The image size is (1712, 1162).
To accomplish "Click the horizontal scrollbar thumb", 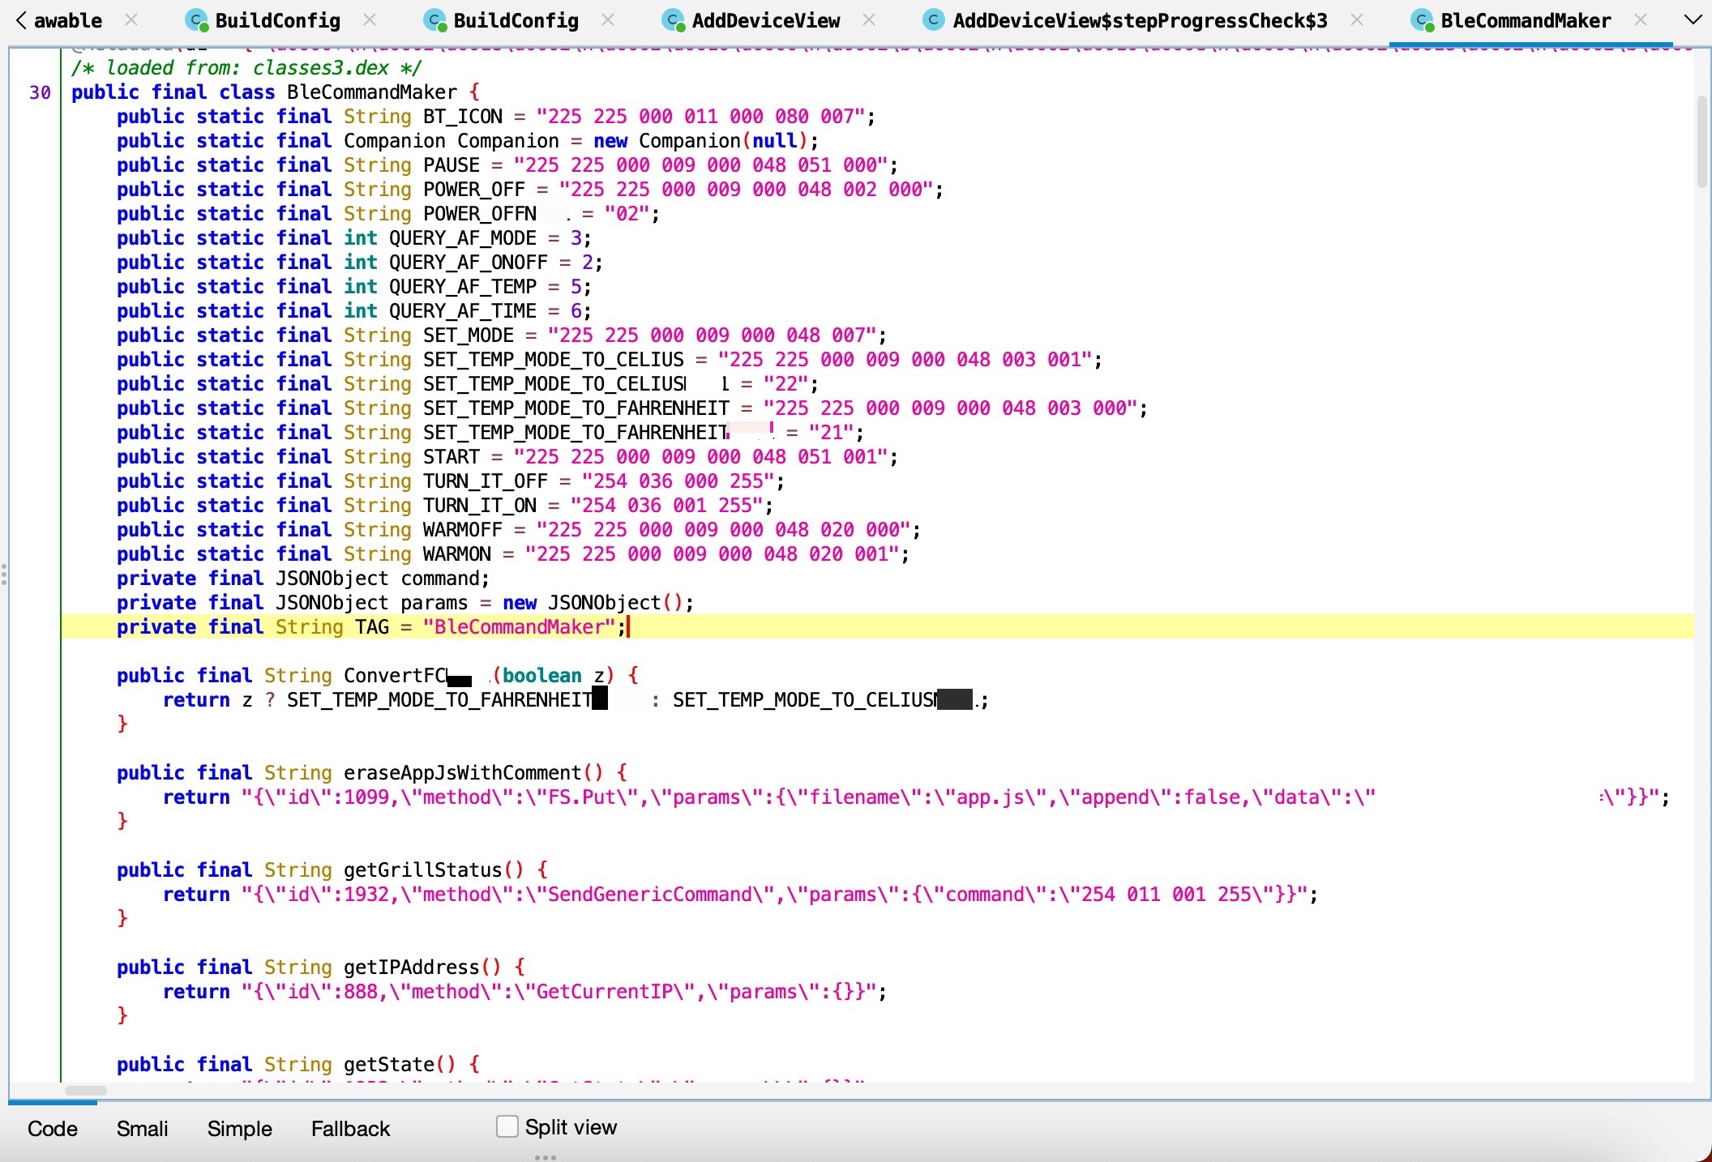I will click(x=86, y=1091).
